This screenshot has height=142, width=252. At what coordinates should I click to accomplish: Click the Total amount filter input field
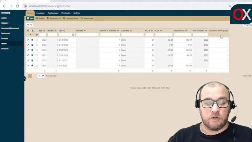(183, 35)
